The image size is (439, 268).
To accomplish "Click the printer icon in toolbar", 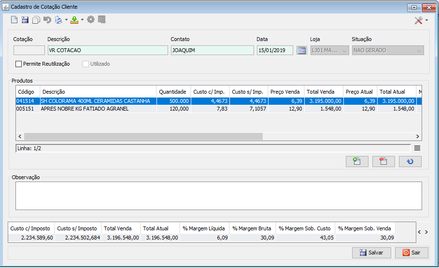I will tap(58, 20).
